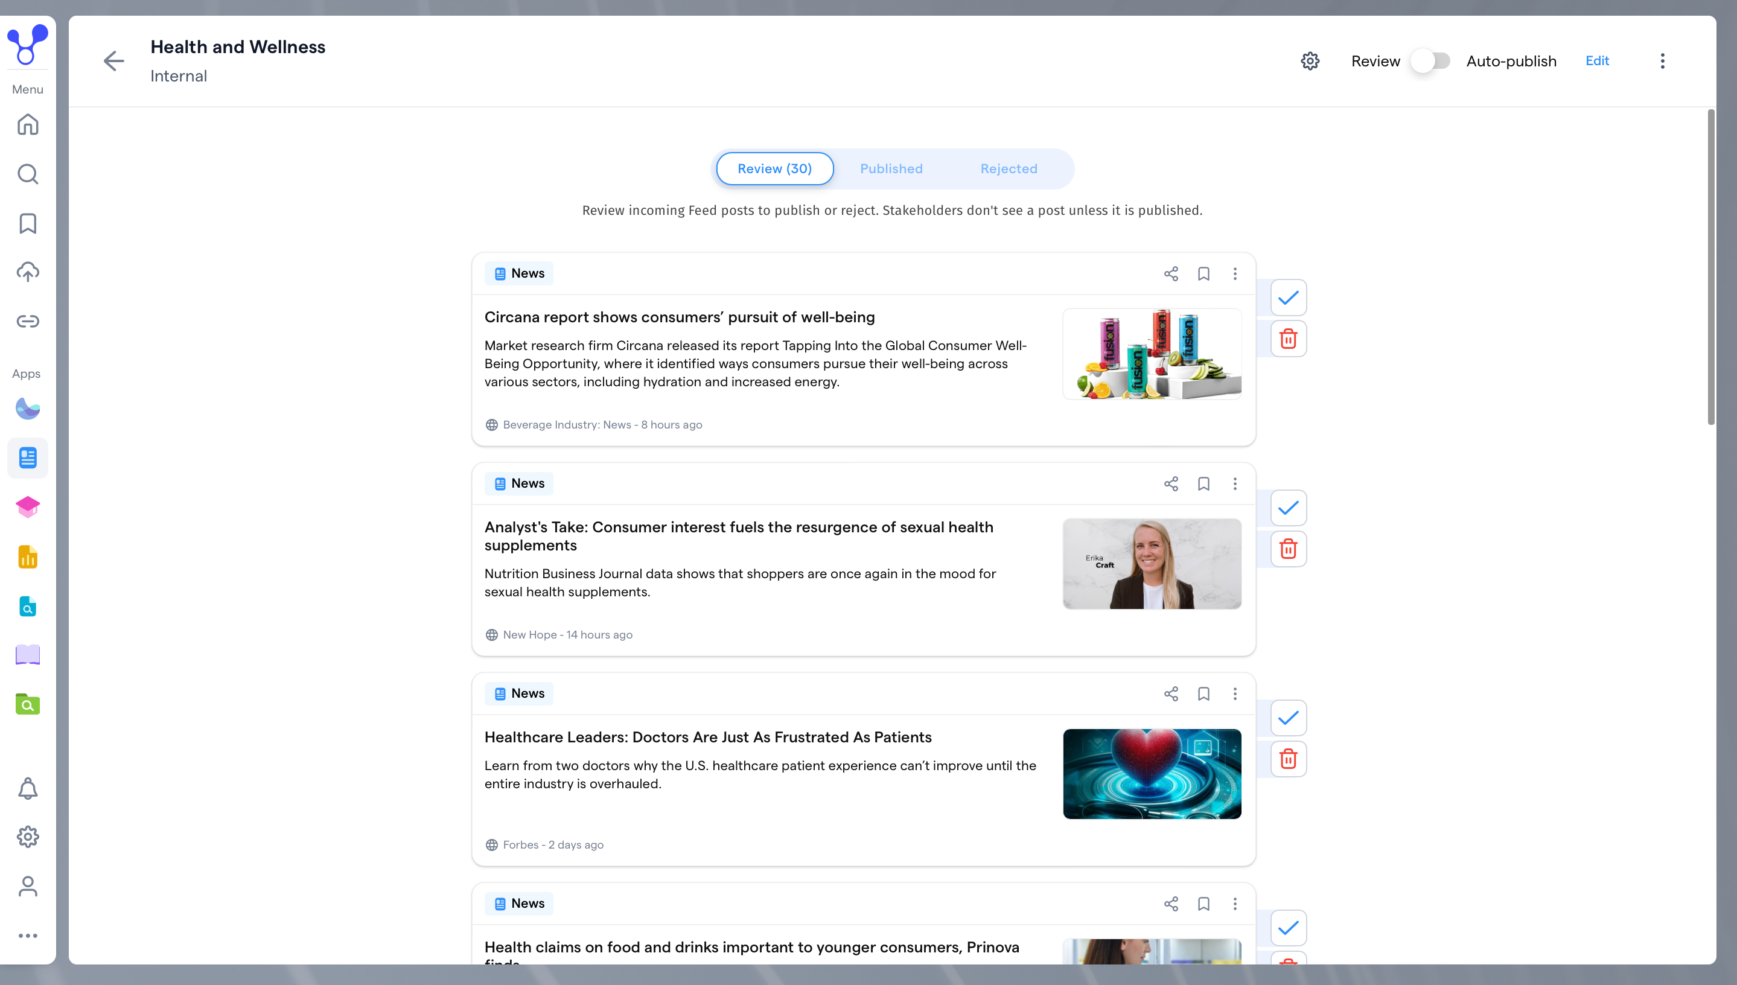Image resolution: width=1737 pixels, height=985 pixels.
Task: Reject the Healthcare Leaders post
Action: 1288,759
